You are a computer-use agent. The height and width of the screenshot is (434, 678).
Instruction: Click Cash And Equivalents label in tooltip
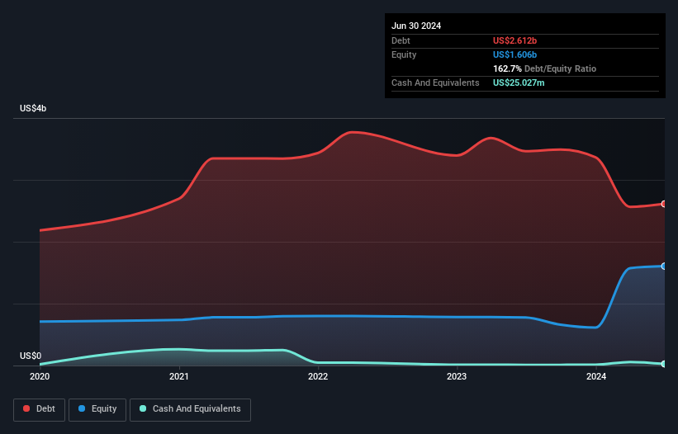point(435,83)
